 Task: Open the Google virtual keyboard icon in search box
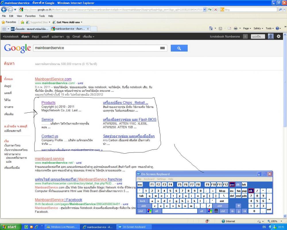click(162, 48)
